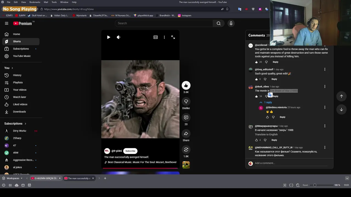The image size is (351, 197).
Task: Open Downloads in the sidebar
Action: [x=21, y=112]
